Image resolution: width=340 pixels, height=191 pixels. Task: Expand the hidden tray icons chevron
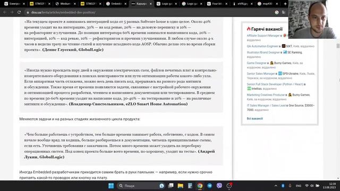click(x=276, y=186)
